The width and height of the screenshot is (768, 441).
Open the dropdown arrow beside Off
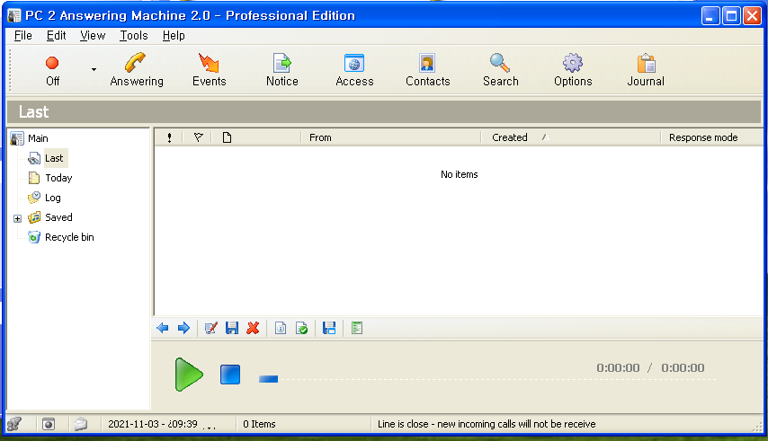tap(94, 70)
